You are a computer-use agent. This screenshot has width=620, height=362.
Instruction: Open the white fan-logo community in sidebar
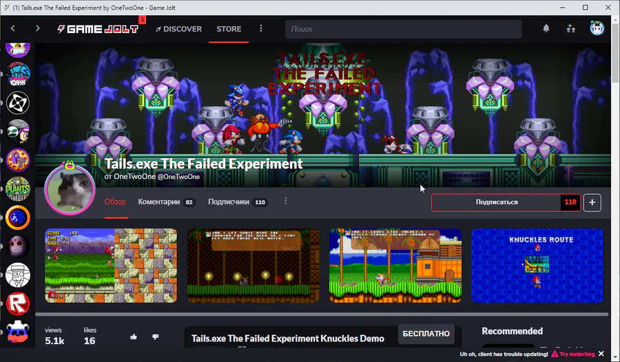(18, 103)
